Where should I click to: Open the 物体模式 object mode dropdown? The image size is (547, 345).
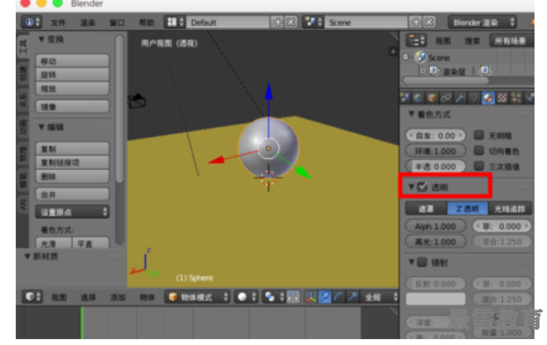coord(197,297)
